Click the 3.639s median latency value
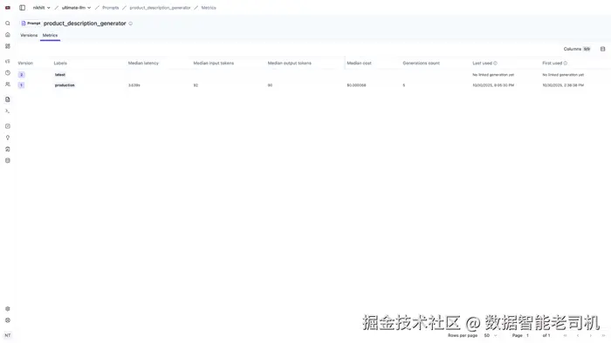 pyautogui.click(x=134, y=85)
